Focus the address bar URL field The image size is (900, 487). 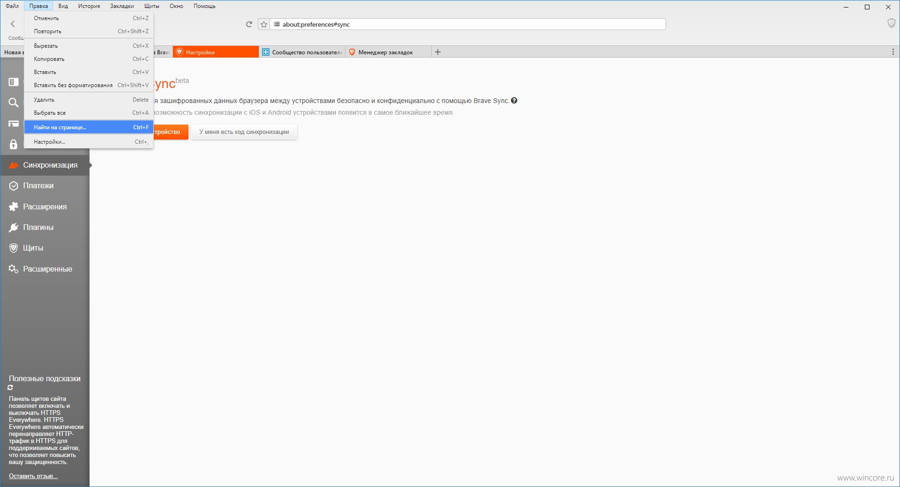click(x=469, y=24)
